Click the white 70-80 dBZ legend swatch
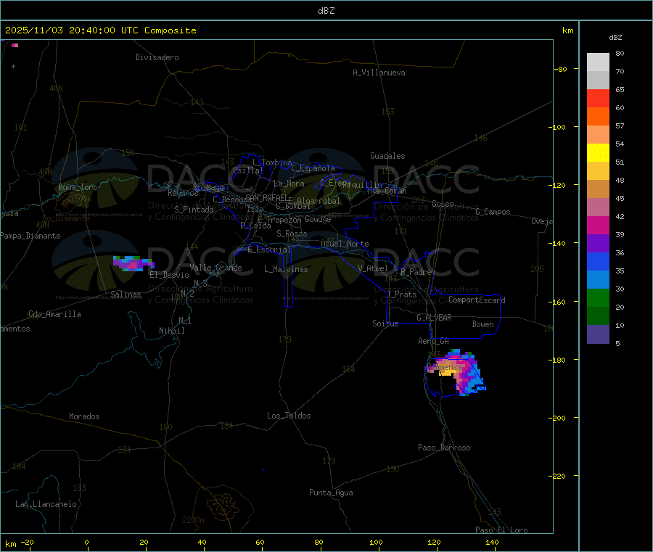This screenshot has width=653, height=552. [x=598, y=62]
